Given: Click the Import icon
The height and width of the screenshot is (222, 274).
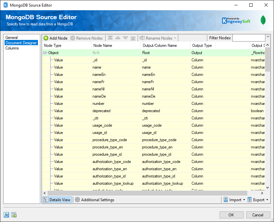Looking at the screenshot, I should pyautogui.click(x=226, y=200).
